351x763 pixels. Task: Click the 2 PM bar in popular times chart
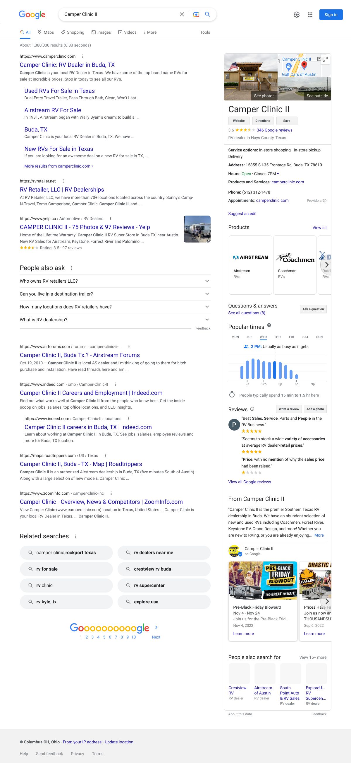pos(275,370)
